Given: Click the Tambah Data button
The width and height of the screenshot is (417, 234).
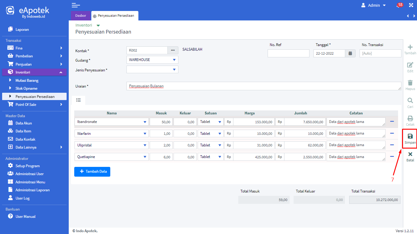Looking at the screenshot, I should pyautogui.click(x=92, y=172).
